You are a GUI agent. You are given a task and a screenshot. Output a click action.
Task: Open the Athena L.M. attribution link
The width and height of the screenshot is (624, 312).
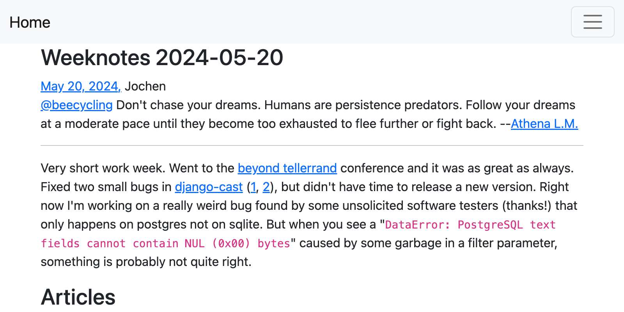pos(544,124)
